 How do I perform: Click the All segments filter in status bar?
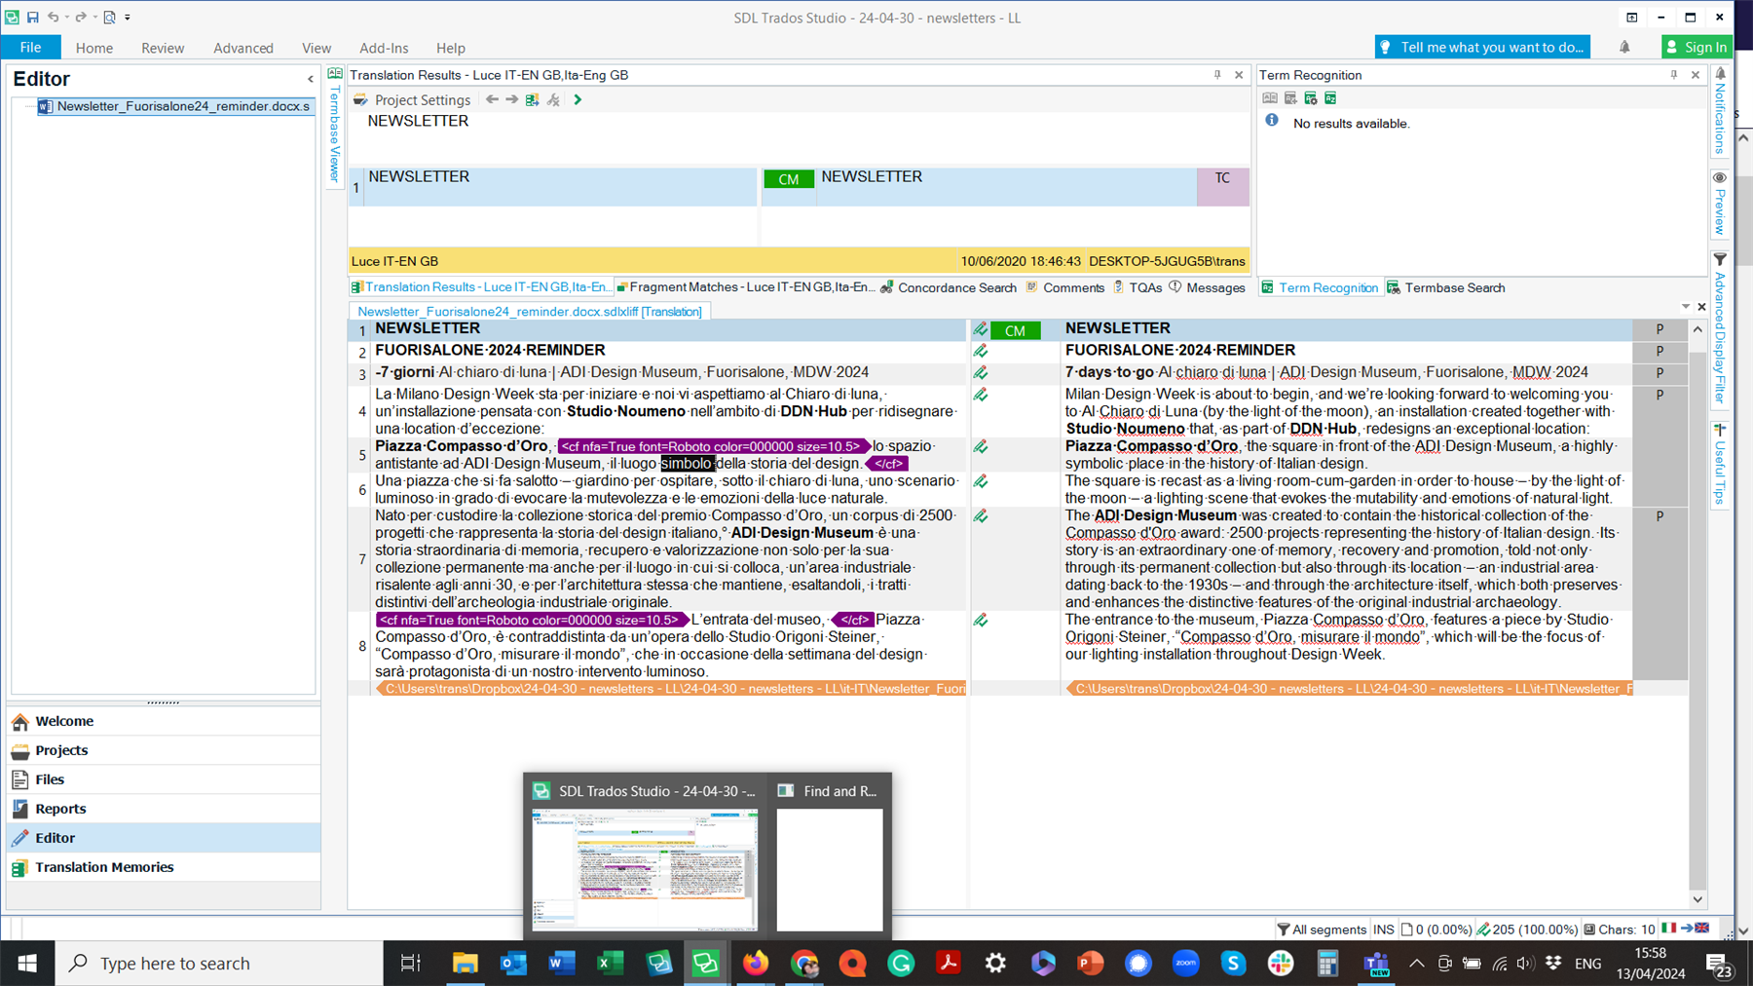coord(1322,929)
